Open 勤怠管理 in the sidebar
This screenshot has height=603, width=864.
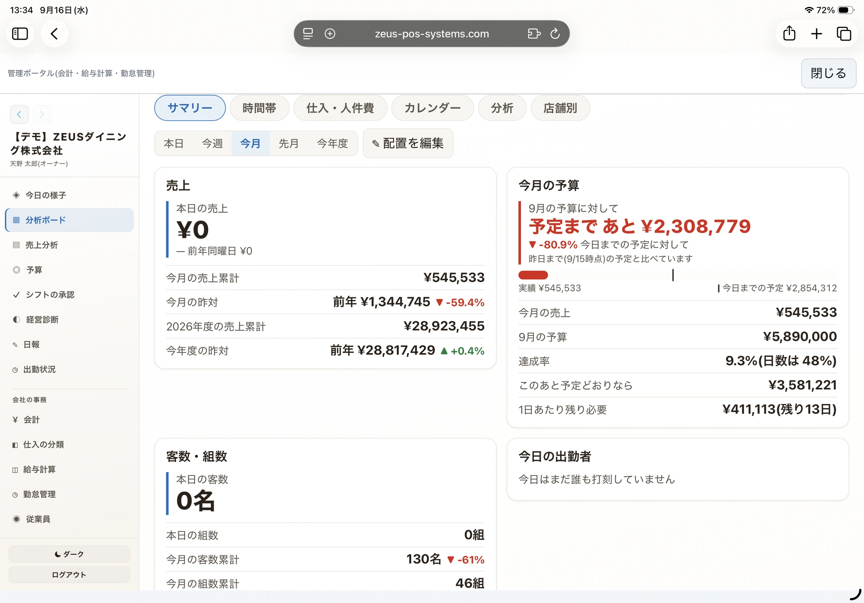click(x=69, y=494)
